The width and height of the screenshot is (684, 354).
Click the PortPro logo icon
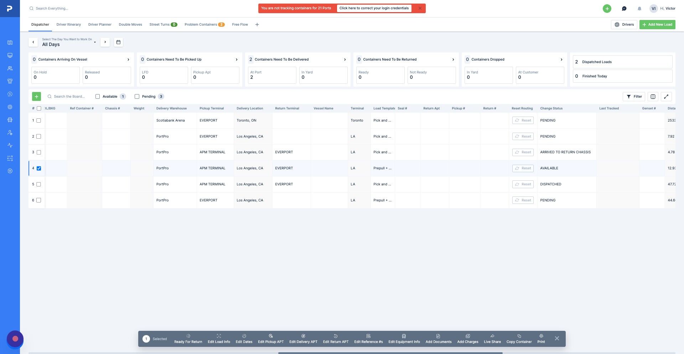point(10,8)
